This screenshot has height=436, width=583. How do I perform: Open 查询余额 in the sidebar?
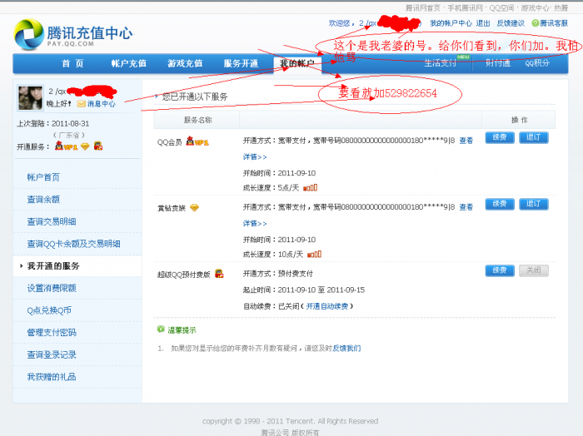tap(43, 200)
